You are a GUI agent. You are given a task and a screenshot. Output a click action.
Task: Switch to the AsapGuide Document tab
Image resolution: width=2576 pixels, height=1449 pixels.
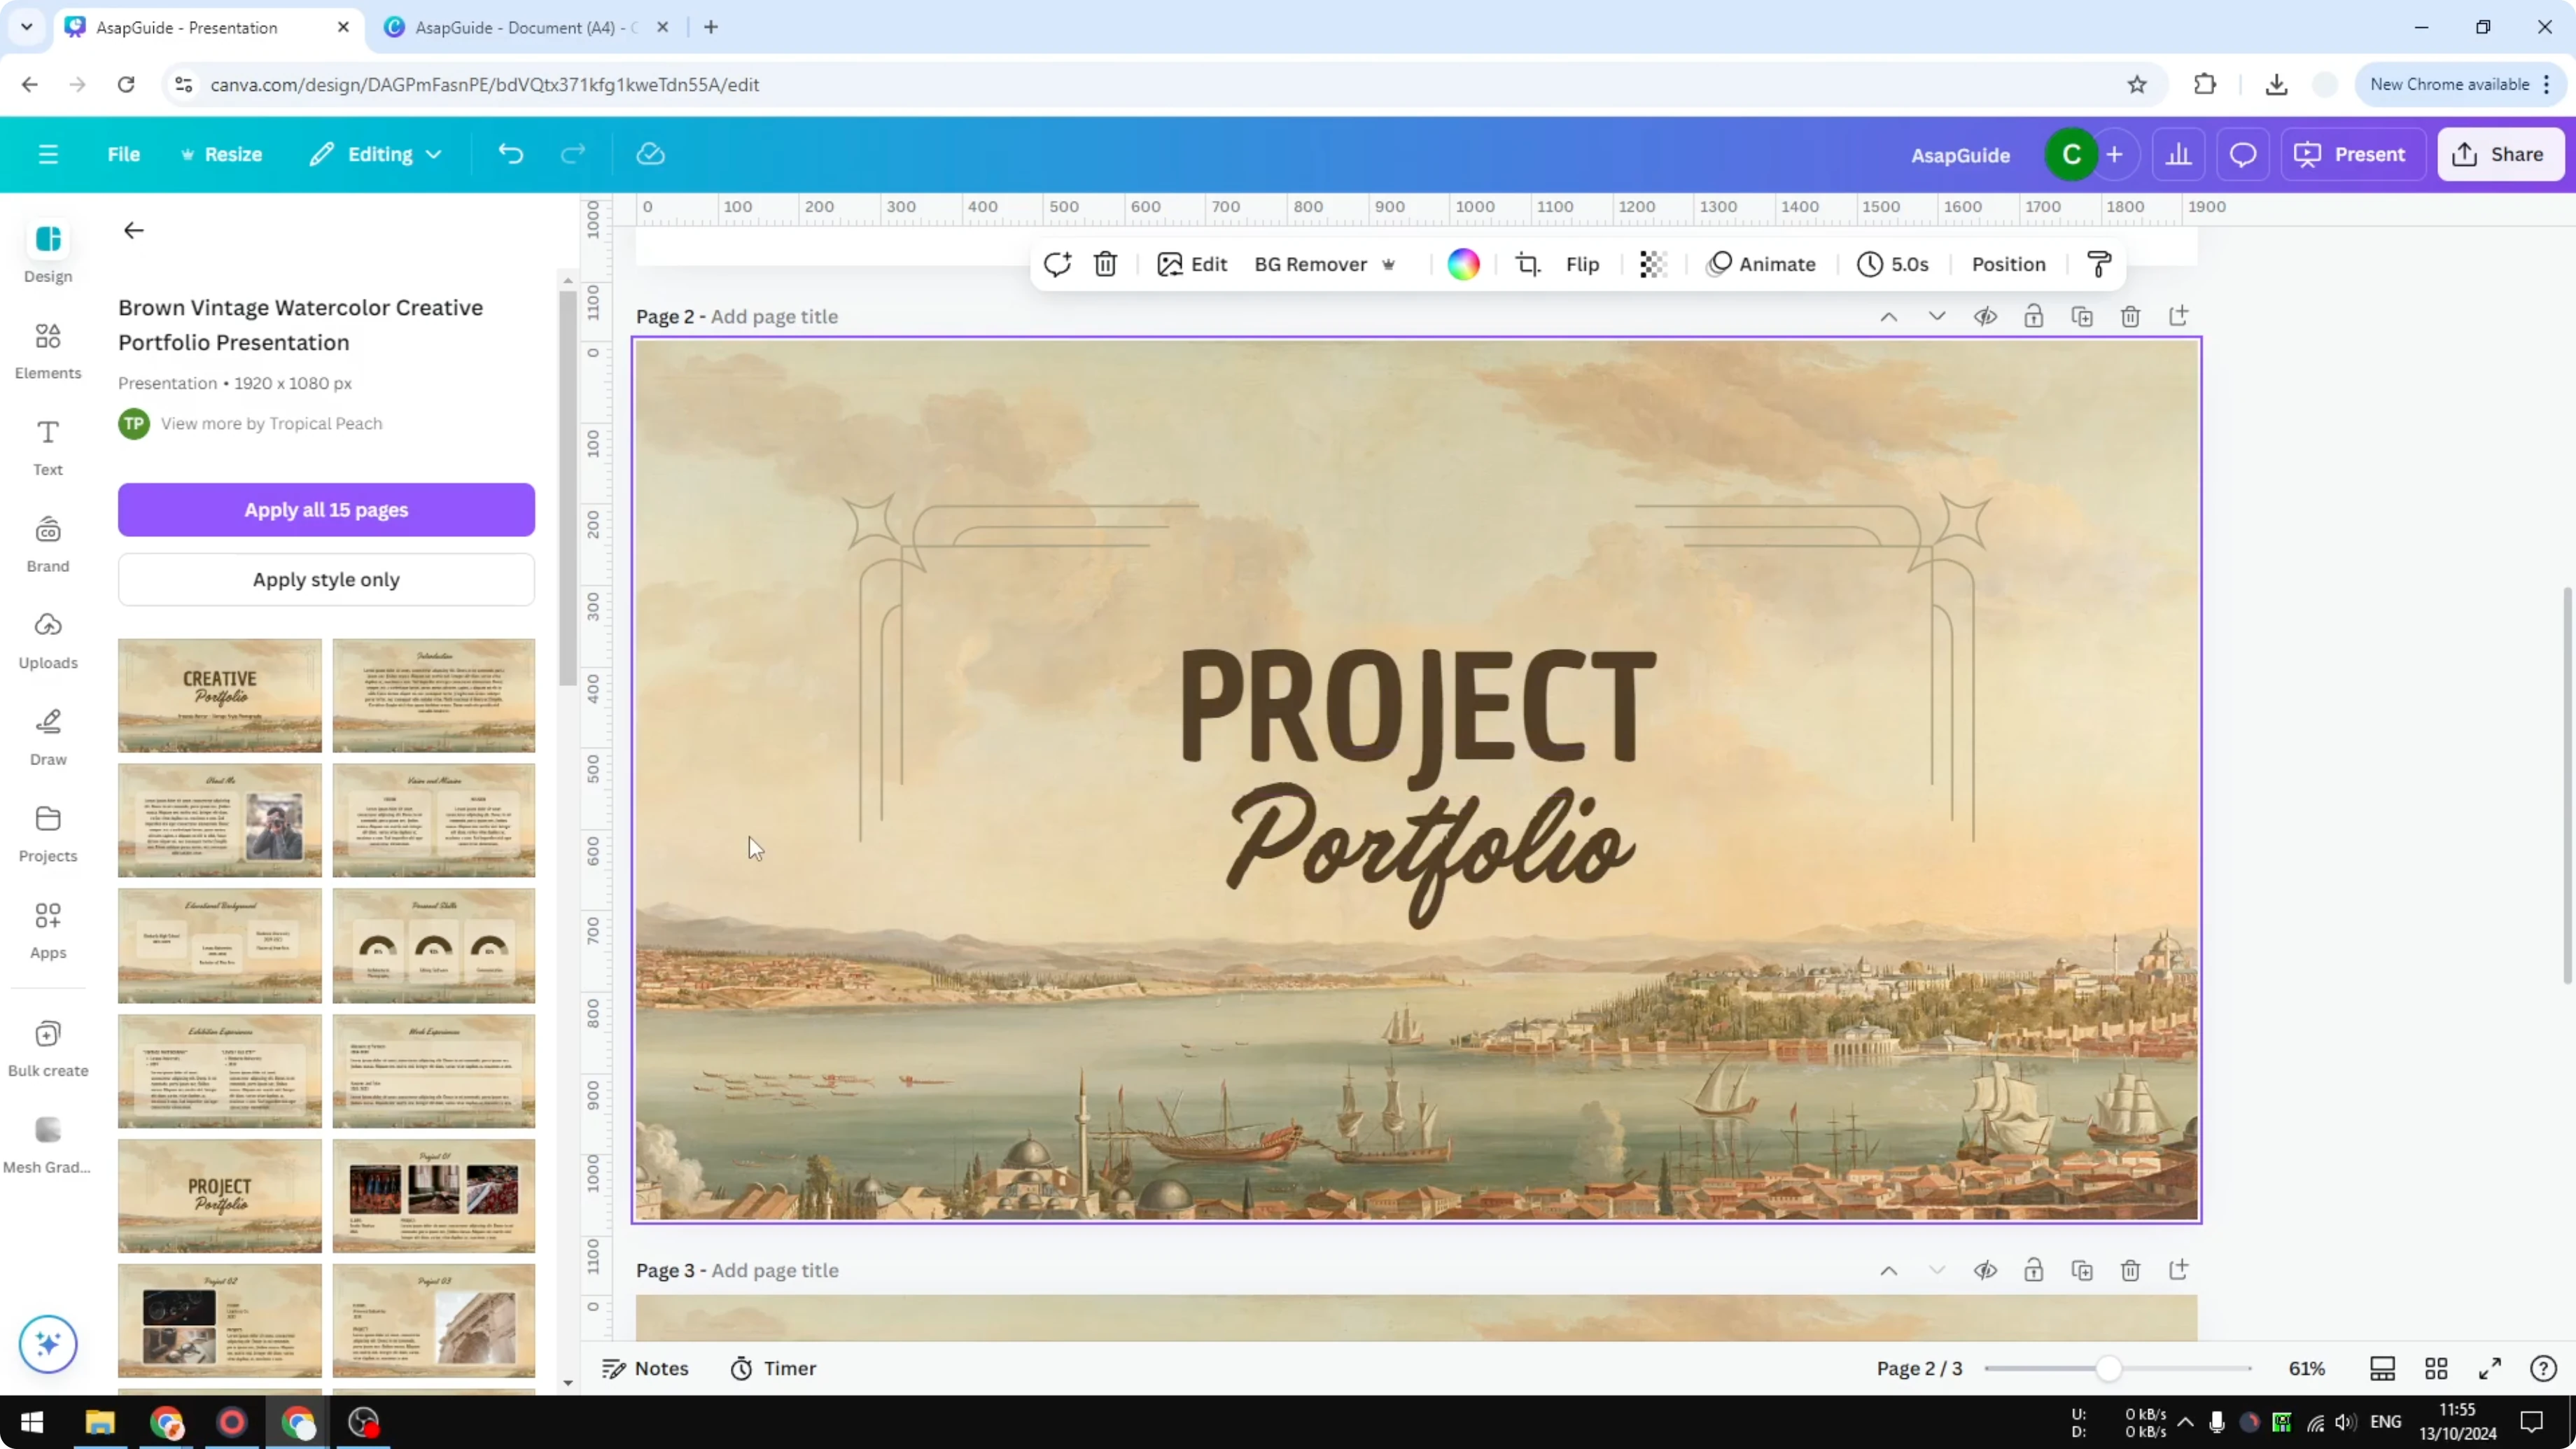click(520, 27)
